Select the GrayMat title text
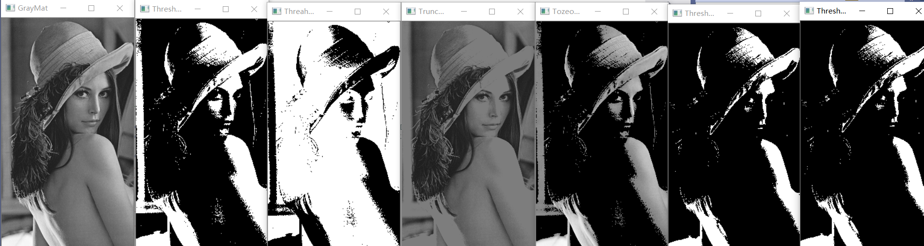This screenshot has width=924, height=246. (33, 8)
